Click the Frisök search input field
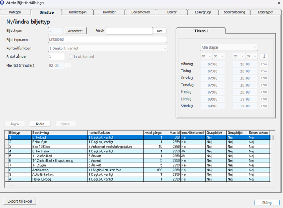 129,31
